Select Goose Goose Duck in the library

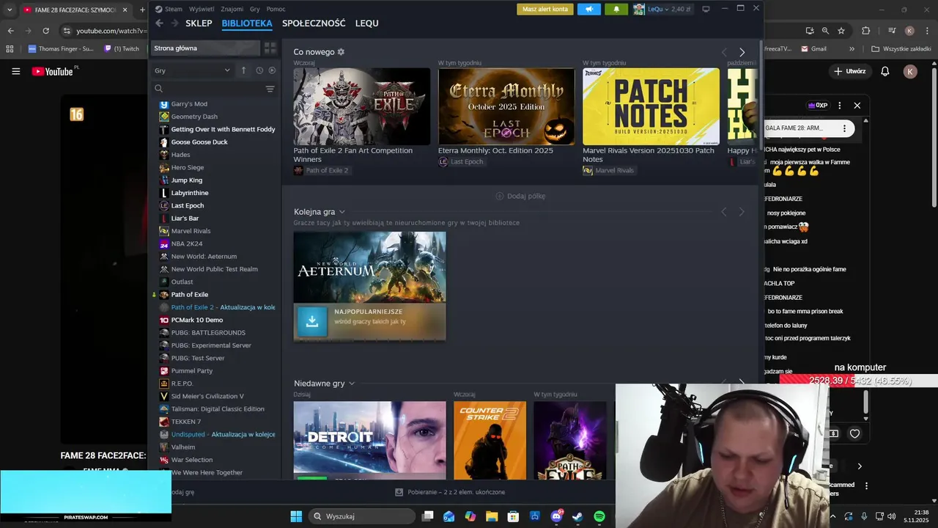[199, 142]
